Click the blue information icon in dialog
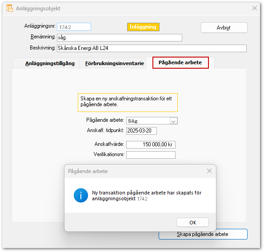The width and height of the screenshot is (264, 252). click(x=81, y=195)
